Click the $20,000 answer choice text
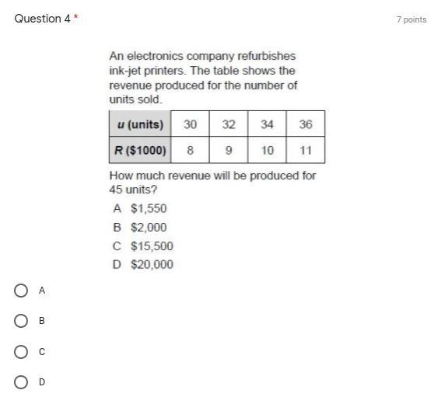The width and height of the screenshot is (441, 397). pyautogui.click(x=152, y=264)
